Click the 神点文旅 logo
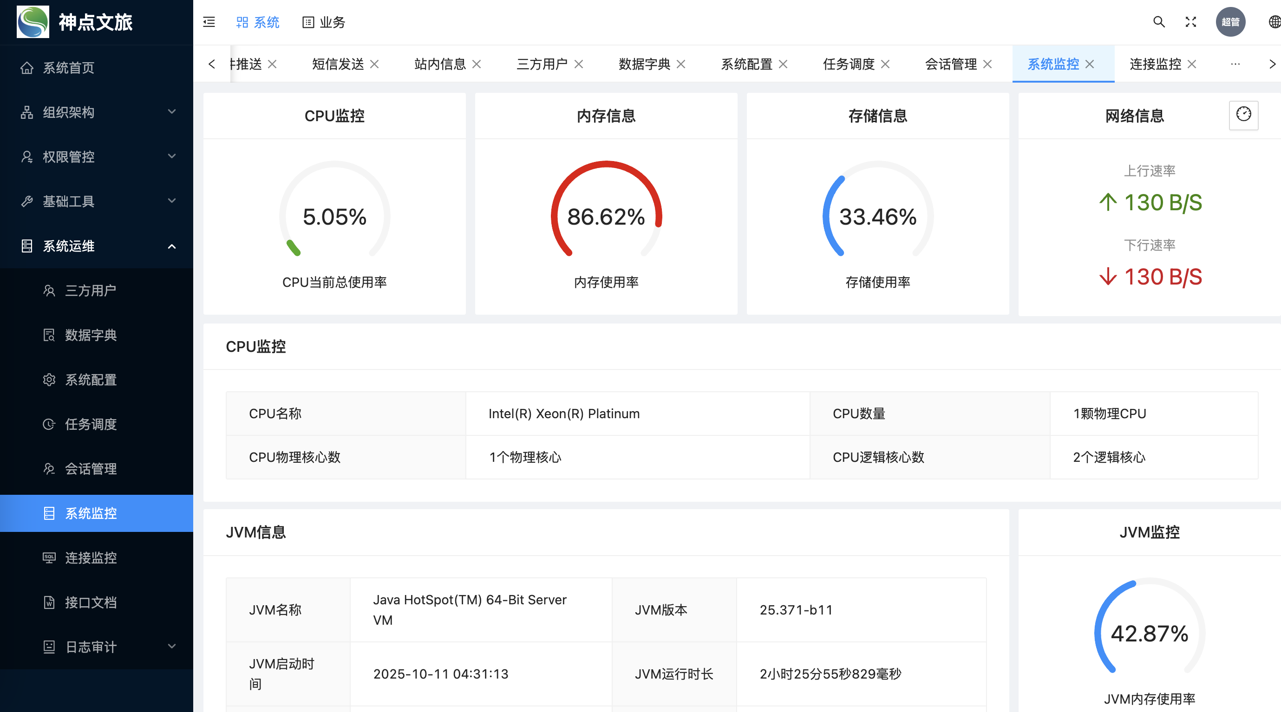This screenshot has height=712, width=1281. coord(33,22)
